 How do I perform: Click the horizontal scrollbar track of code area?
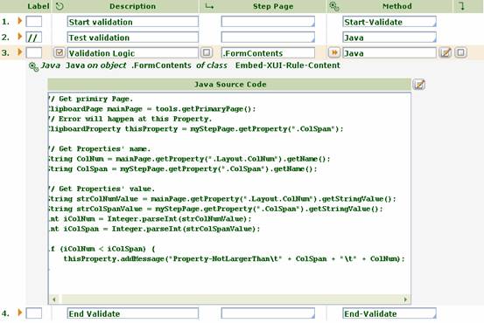pos(230,299)
